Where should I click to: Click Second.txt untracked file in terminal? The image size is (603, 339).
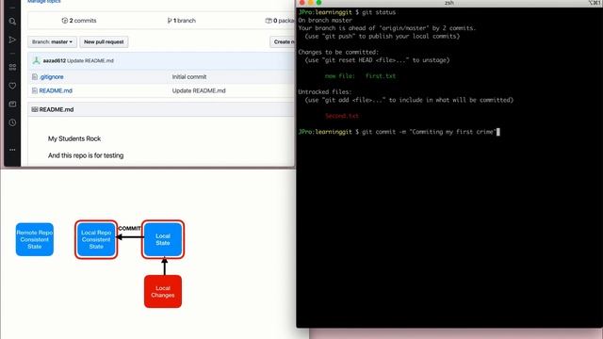coord(341,116)
